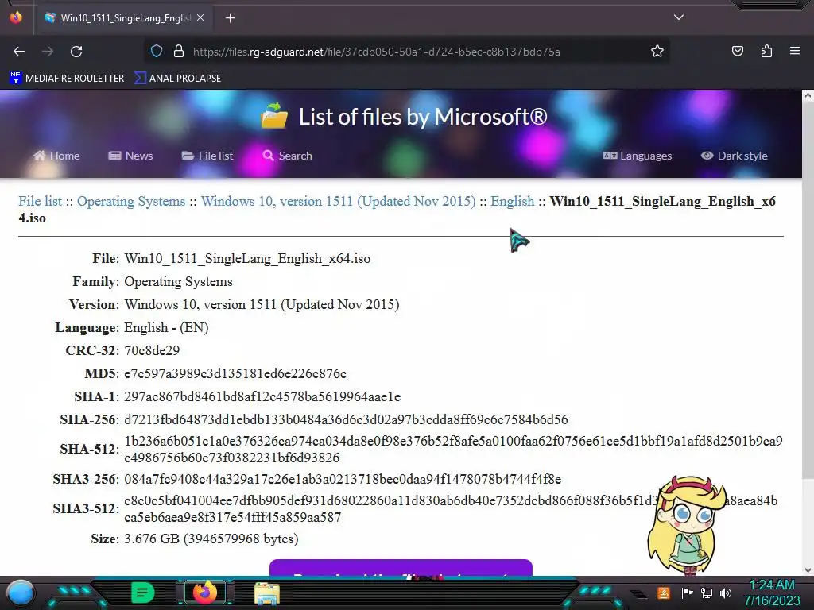Image resolution: width=814 pixels, height=610 pixels.
Task: Reload the current page
Action: click(76, 52)
